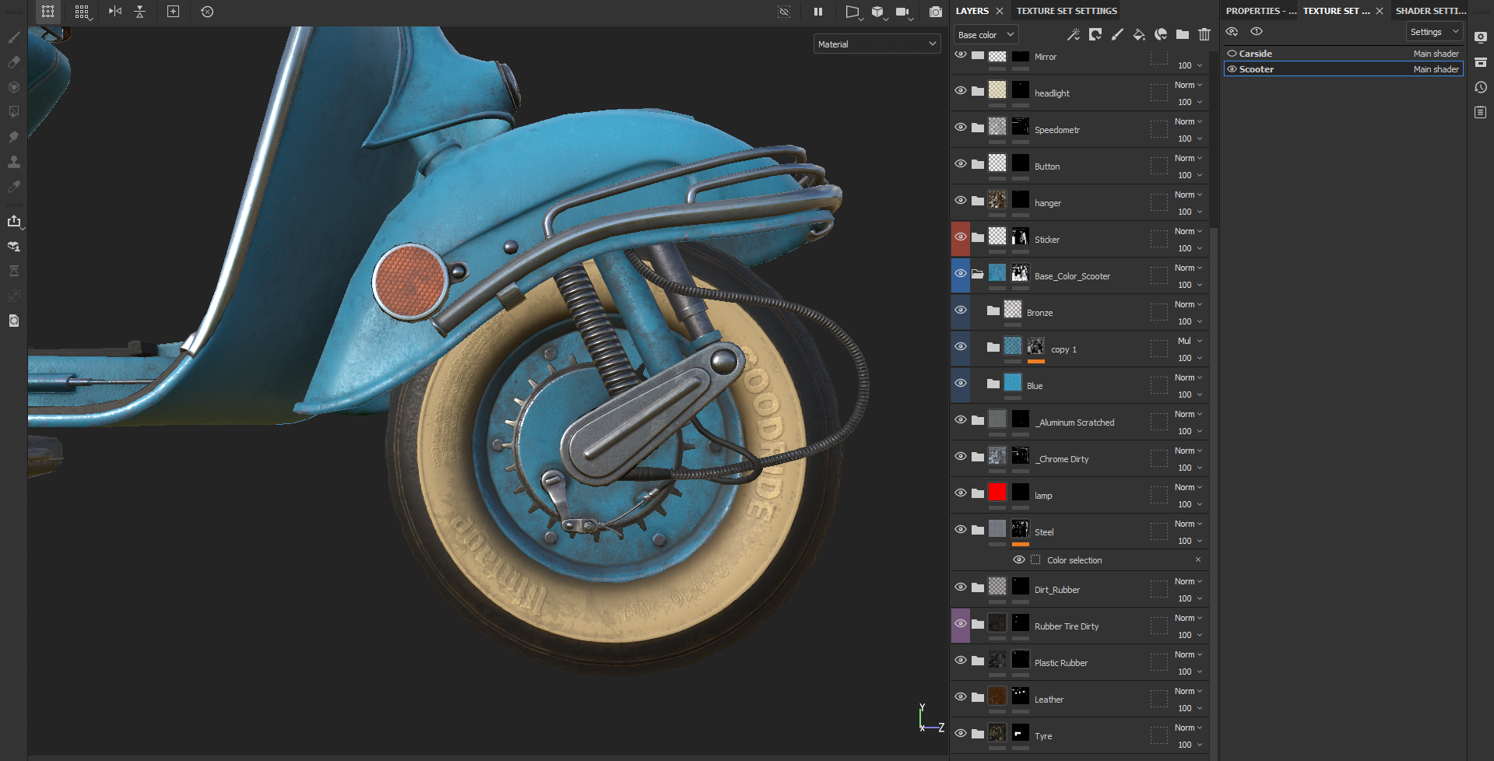The width and height of the screenshot is (1494, 761).
Task: Hide the Sticker layer
Action: pos(961,237)
